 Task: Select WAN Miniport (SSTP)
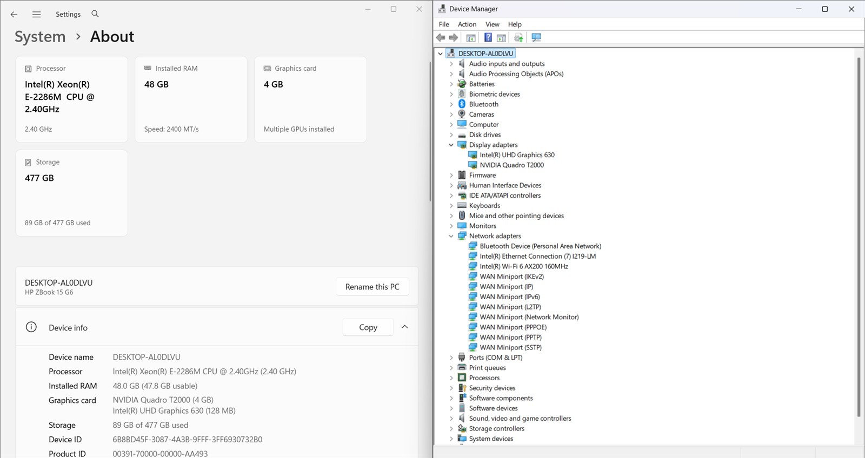tap(510, 347)
